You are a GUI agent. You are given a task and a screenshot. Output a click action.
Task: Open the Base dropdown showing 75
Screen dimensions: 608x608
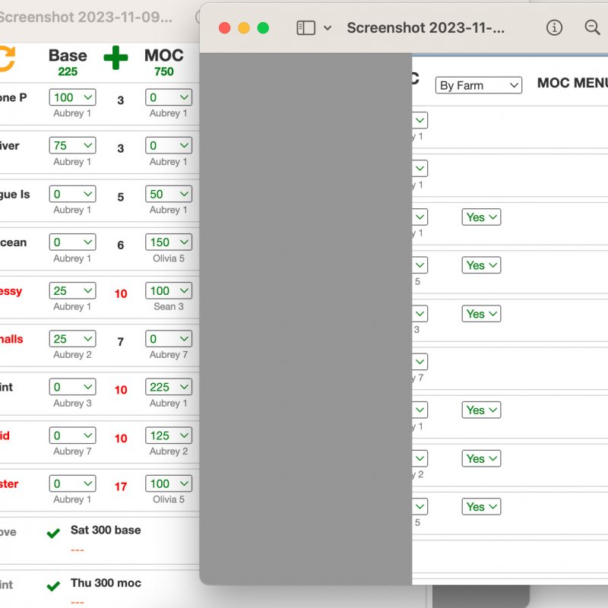(x=72, y=145)
